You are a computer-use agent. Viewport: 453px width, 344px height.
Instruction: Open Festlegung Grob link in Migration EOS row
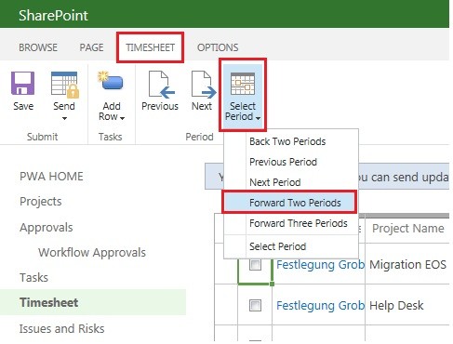tap(320, 265)
